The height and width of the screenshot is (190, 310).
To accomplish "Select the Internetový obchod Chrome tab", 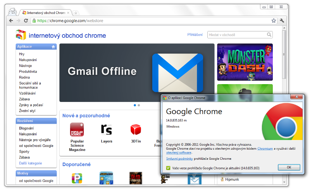I will click(x=46, y=13).
